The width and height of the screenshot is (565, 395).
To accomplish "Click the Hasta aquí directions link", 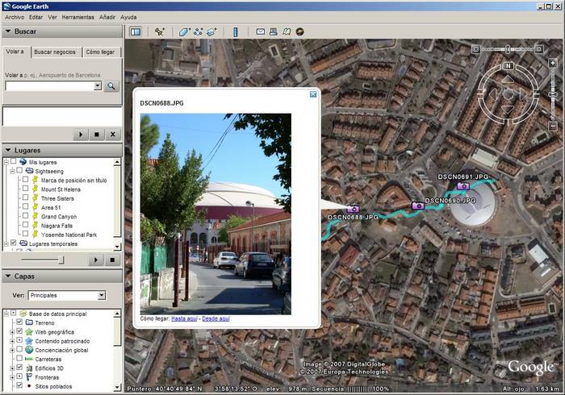I will coord(185,318).
